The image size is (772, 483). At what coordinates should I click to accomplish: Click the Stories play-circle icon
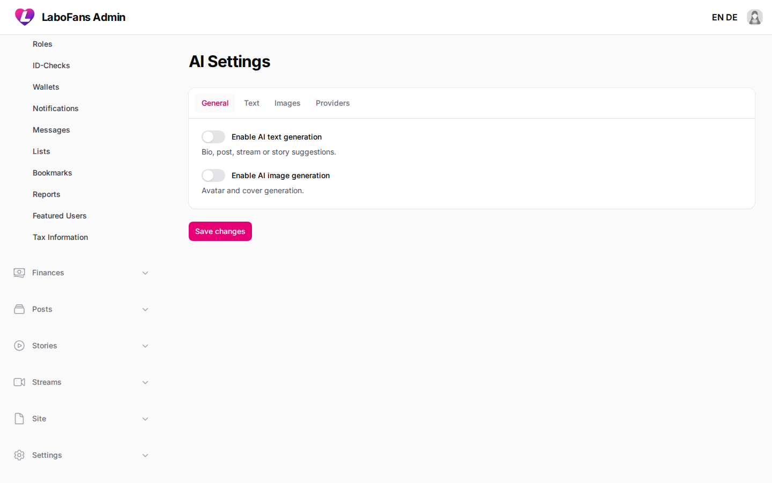(x=19, y=346)
